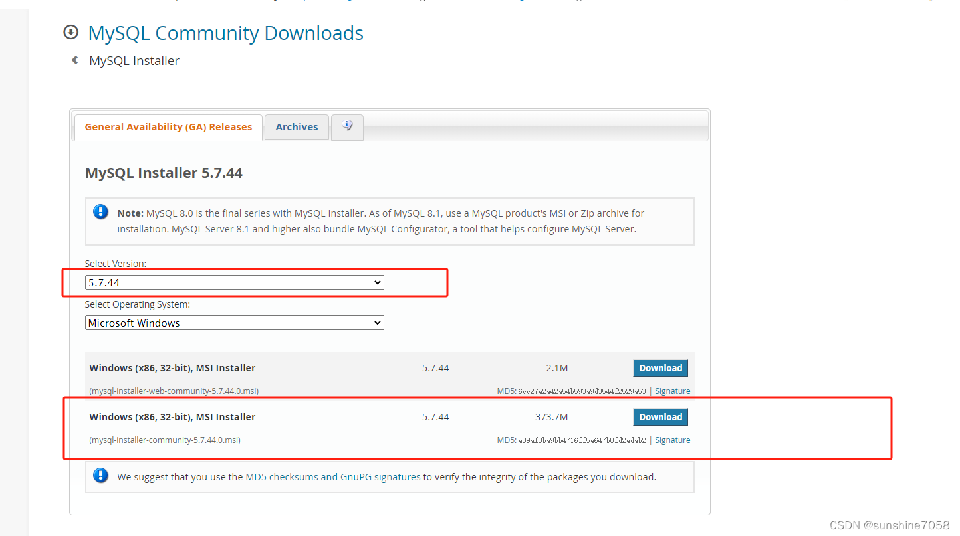The image size is (960, 536).
Task: Click the info icon in the MD5 suggestion box
Action: 100,475
